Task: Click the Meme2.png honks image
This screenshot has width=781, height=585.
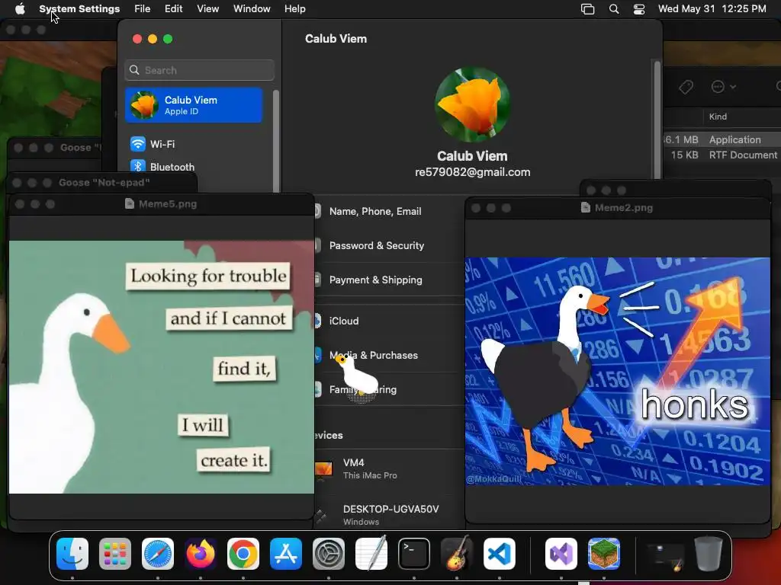Action: [618, 371]
